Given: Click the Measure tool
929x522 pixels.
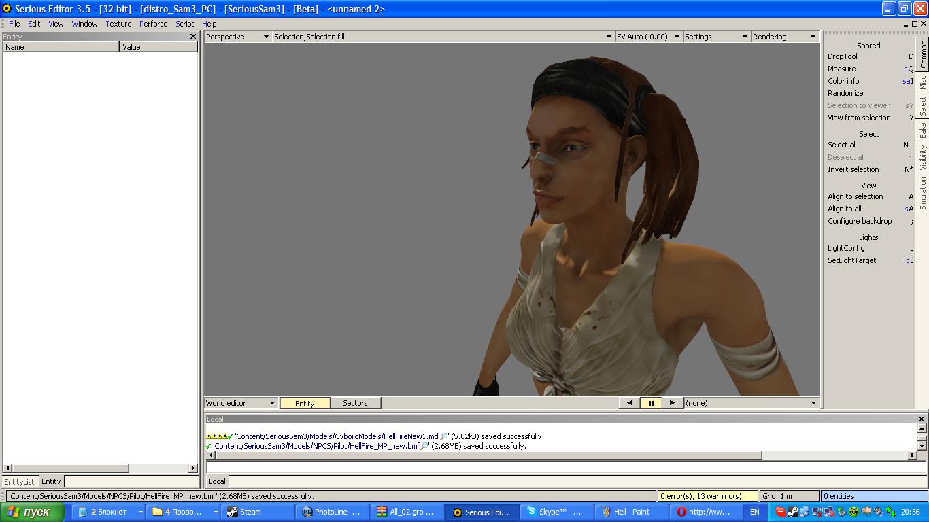Looking at the screenshot, I should coord(871,69).
